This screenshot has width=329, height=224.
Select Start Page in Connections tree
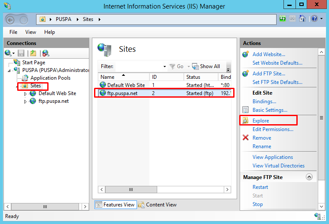34,63
